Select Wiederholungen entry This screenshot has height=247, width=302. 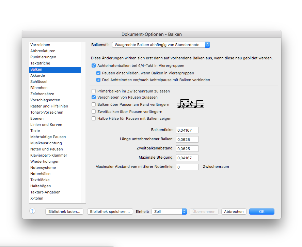coord(55,161)
